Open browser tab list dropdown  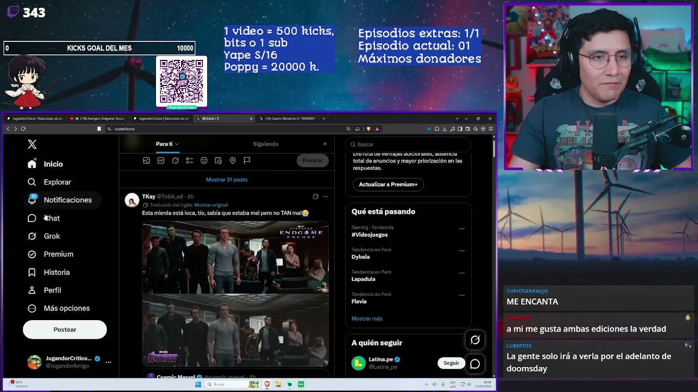[x=457, y=119]
